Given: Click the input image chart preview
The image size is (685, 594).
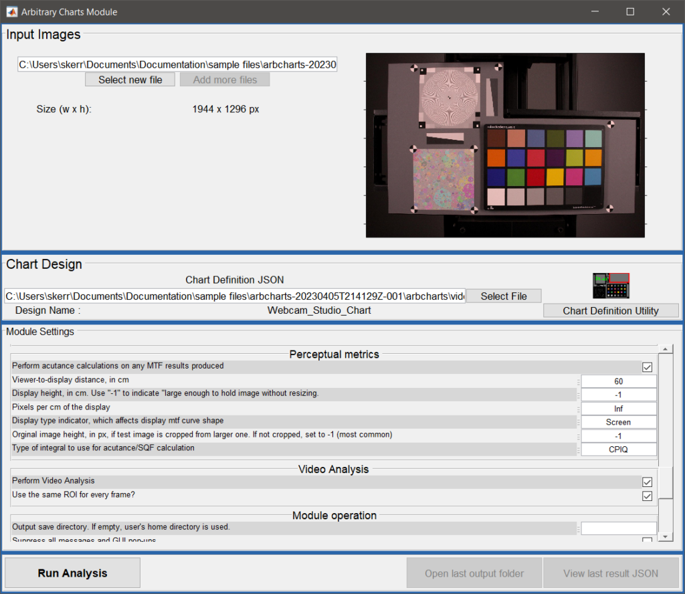Looking at the screenshot, I should pos(505,145).
